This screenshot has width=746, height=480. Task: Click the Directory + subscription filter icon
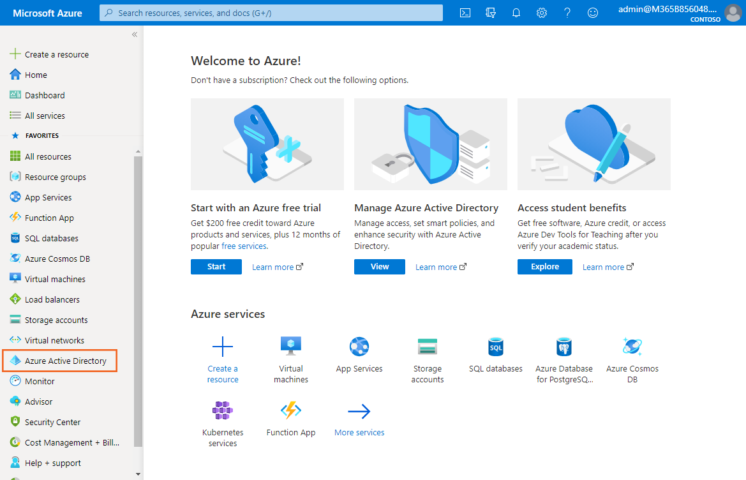point(491,13)
